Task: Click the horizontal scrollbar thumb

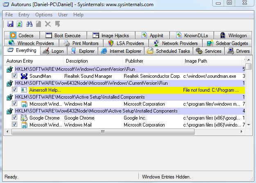Action: click(x=103, y=131)
